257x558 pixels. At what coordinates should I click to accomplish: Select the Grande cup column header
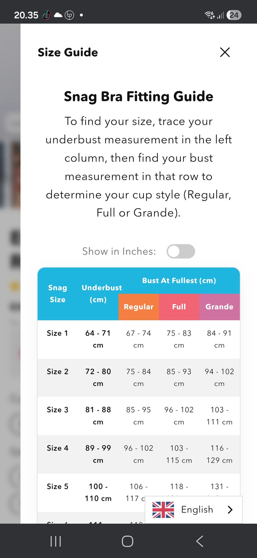pos(220,307)
